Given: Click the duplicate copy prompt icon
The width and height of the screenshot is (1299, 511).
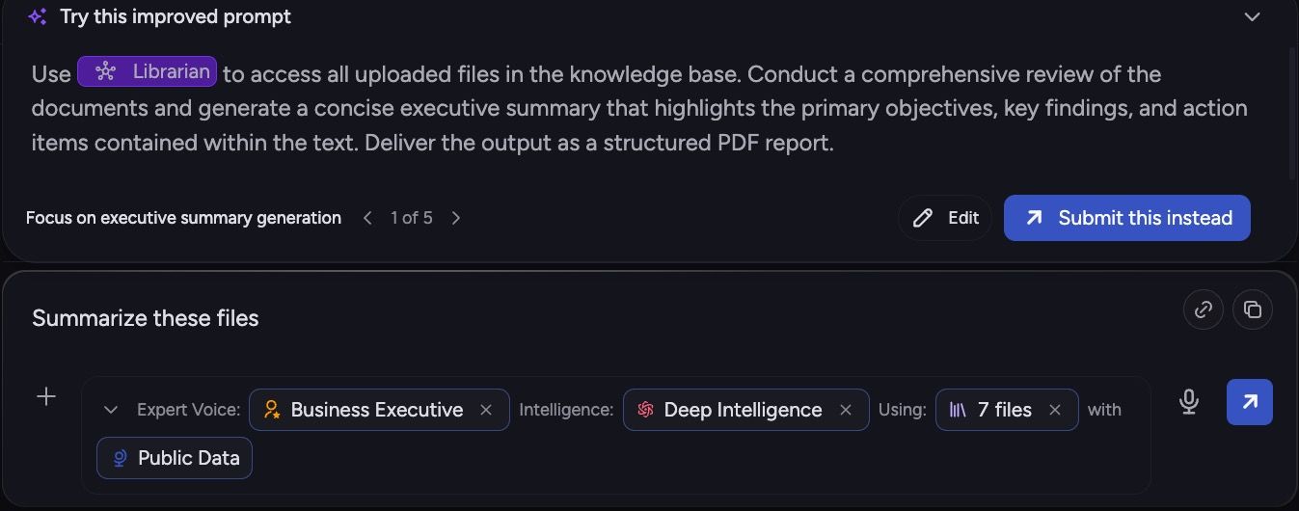Looking at the screenshot, I should point(1253,309).
